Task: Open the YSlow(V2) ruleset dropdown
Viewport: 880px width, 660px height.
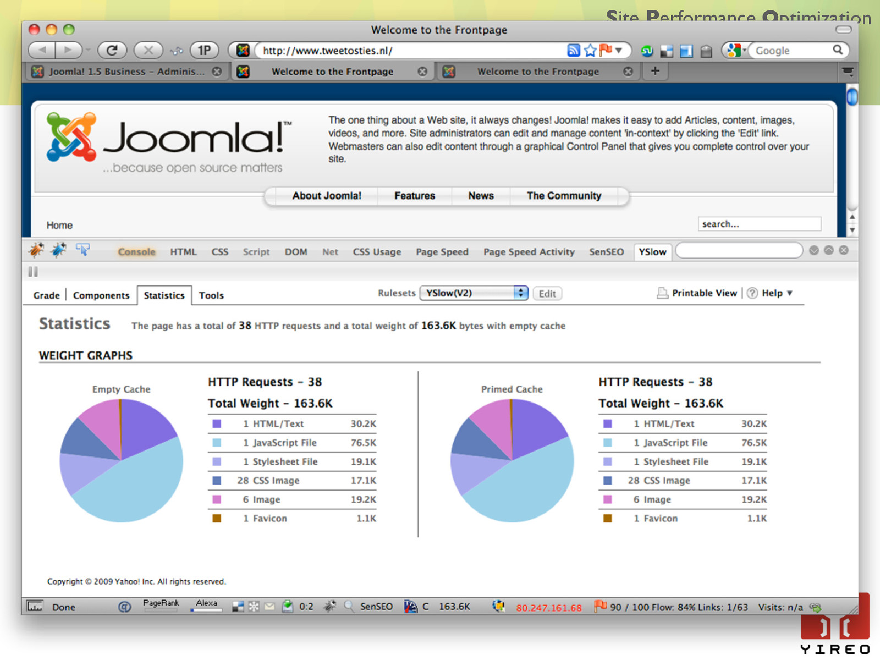Action: [x=474, y=293]
